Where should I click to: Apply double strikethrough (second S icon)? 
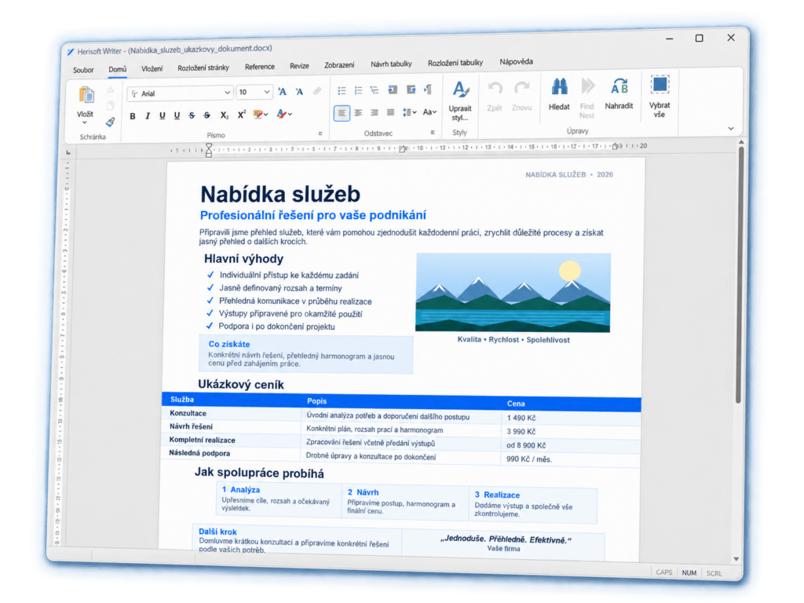[206, 115]
